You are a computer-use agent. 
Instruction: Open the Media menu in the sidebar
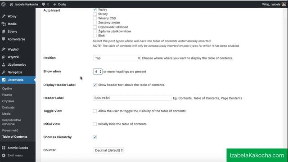[x=12, y=24]
